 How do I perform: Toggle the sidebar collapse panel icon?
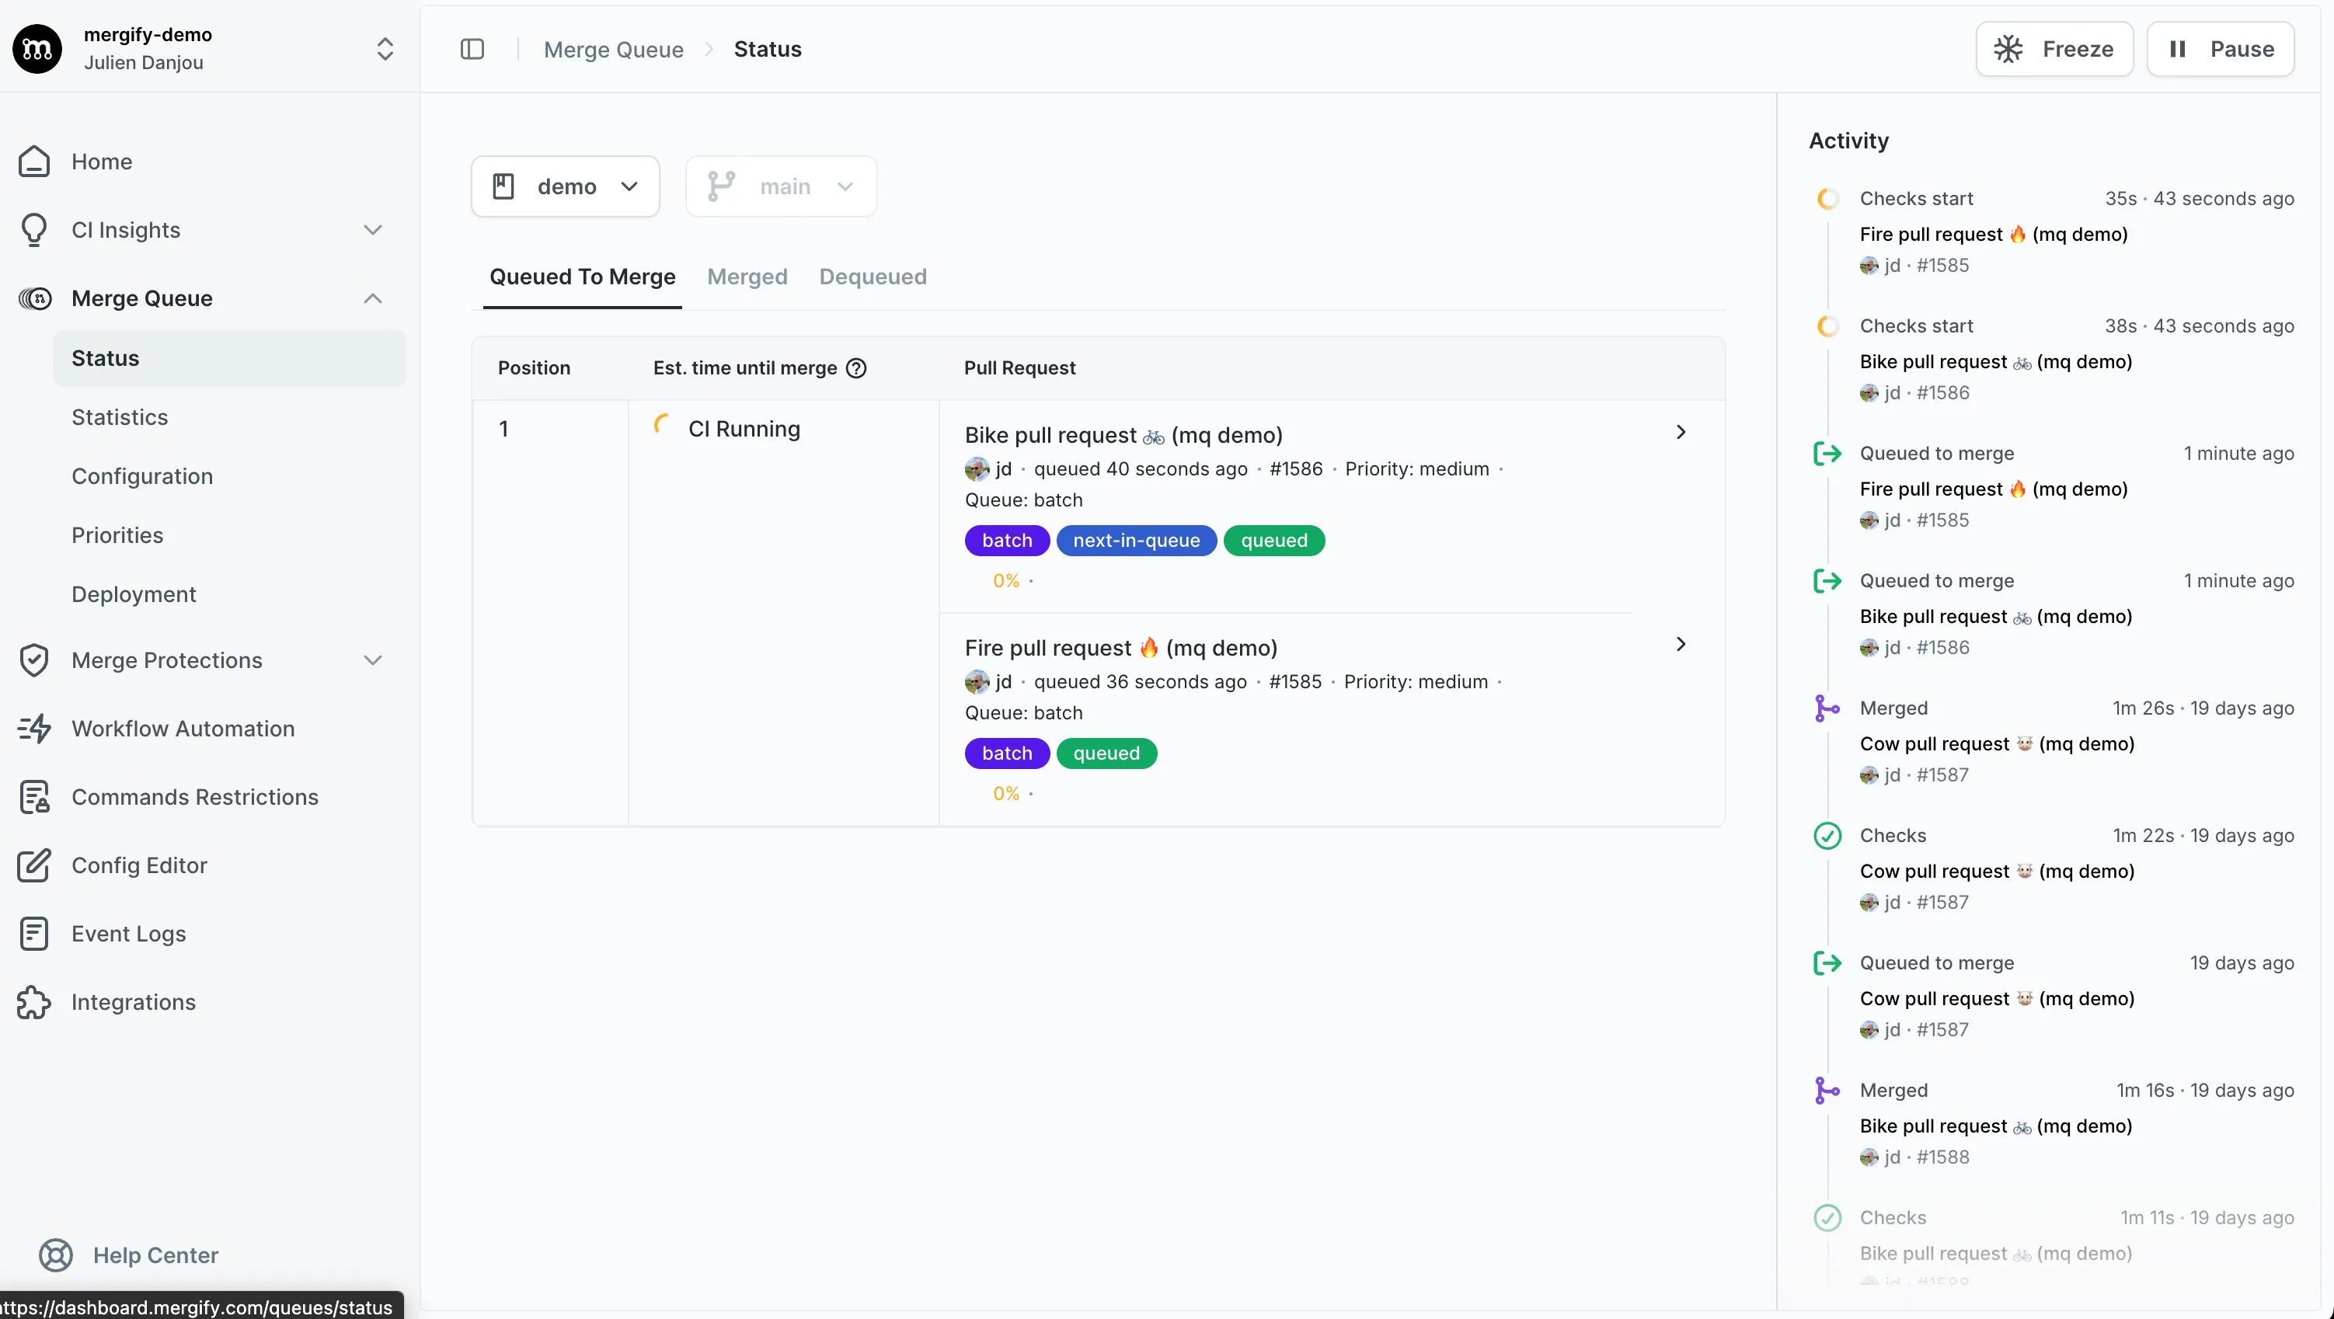tap(472, 49)
